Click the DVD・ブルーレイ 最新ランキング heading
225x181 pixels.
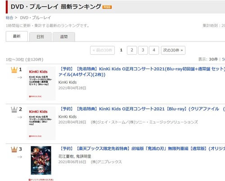point(56,7)
